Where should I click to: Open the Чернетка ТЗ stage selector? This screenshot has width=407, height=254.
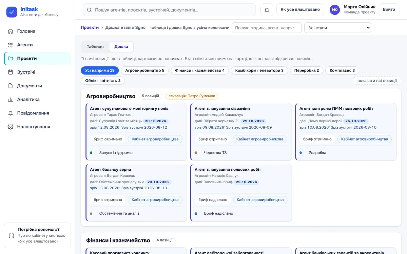point(241,153)
